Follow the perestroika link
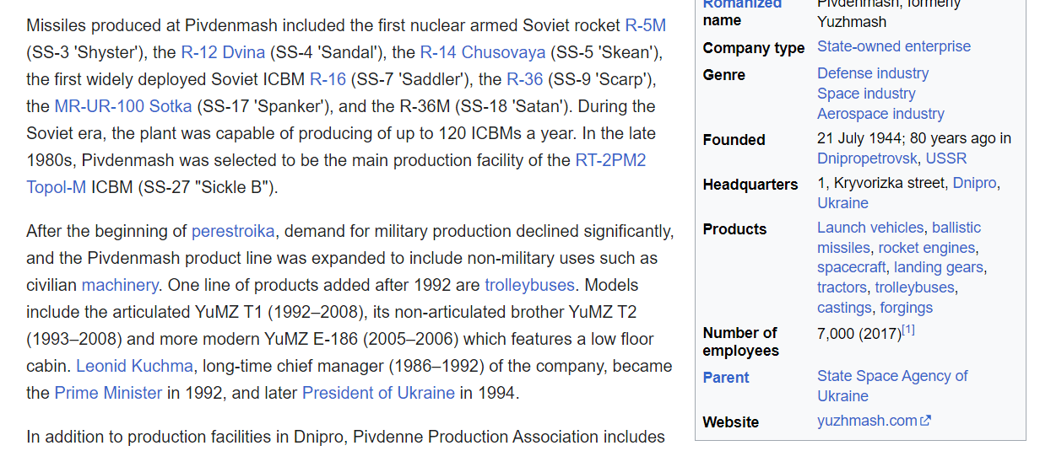 pos(233,231)
